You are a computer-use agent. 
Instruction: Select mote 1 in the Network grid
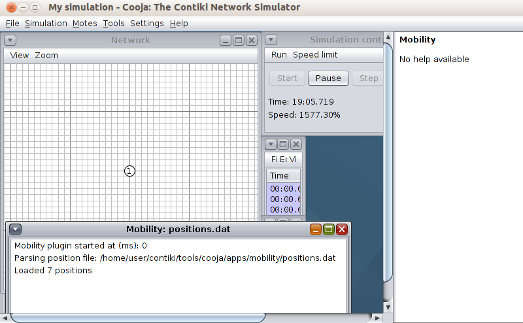pos(129,171)
